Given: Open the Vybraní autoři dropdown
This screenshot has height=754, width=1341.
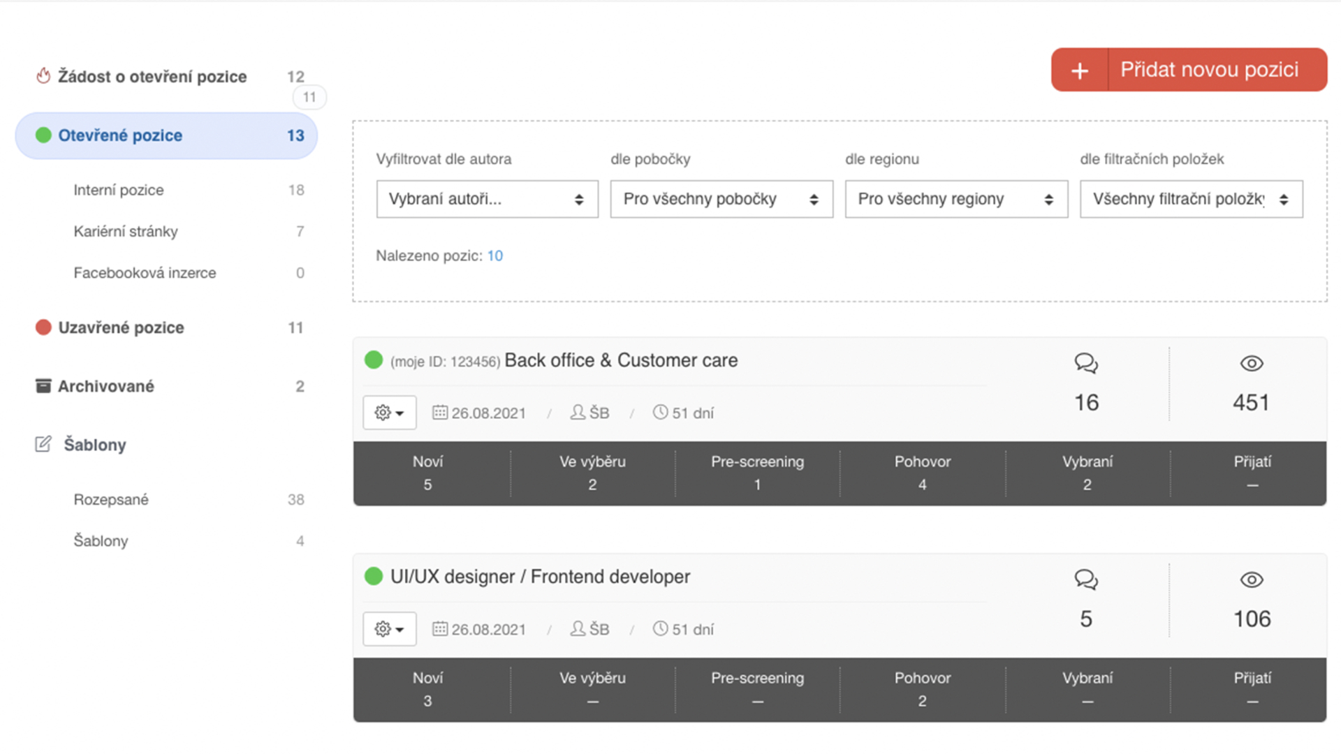Looking at the screenshot, I should click(487, 199).
